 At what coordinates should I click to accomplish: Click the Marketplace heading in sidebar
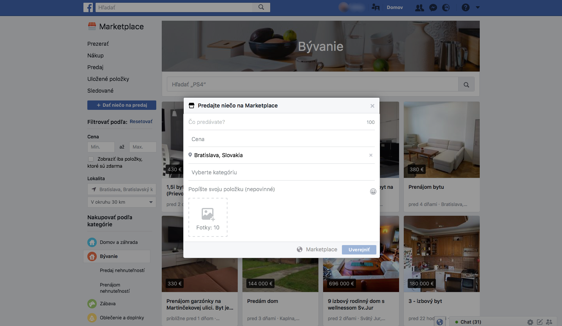coord(121,27)
